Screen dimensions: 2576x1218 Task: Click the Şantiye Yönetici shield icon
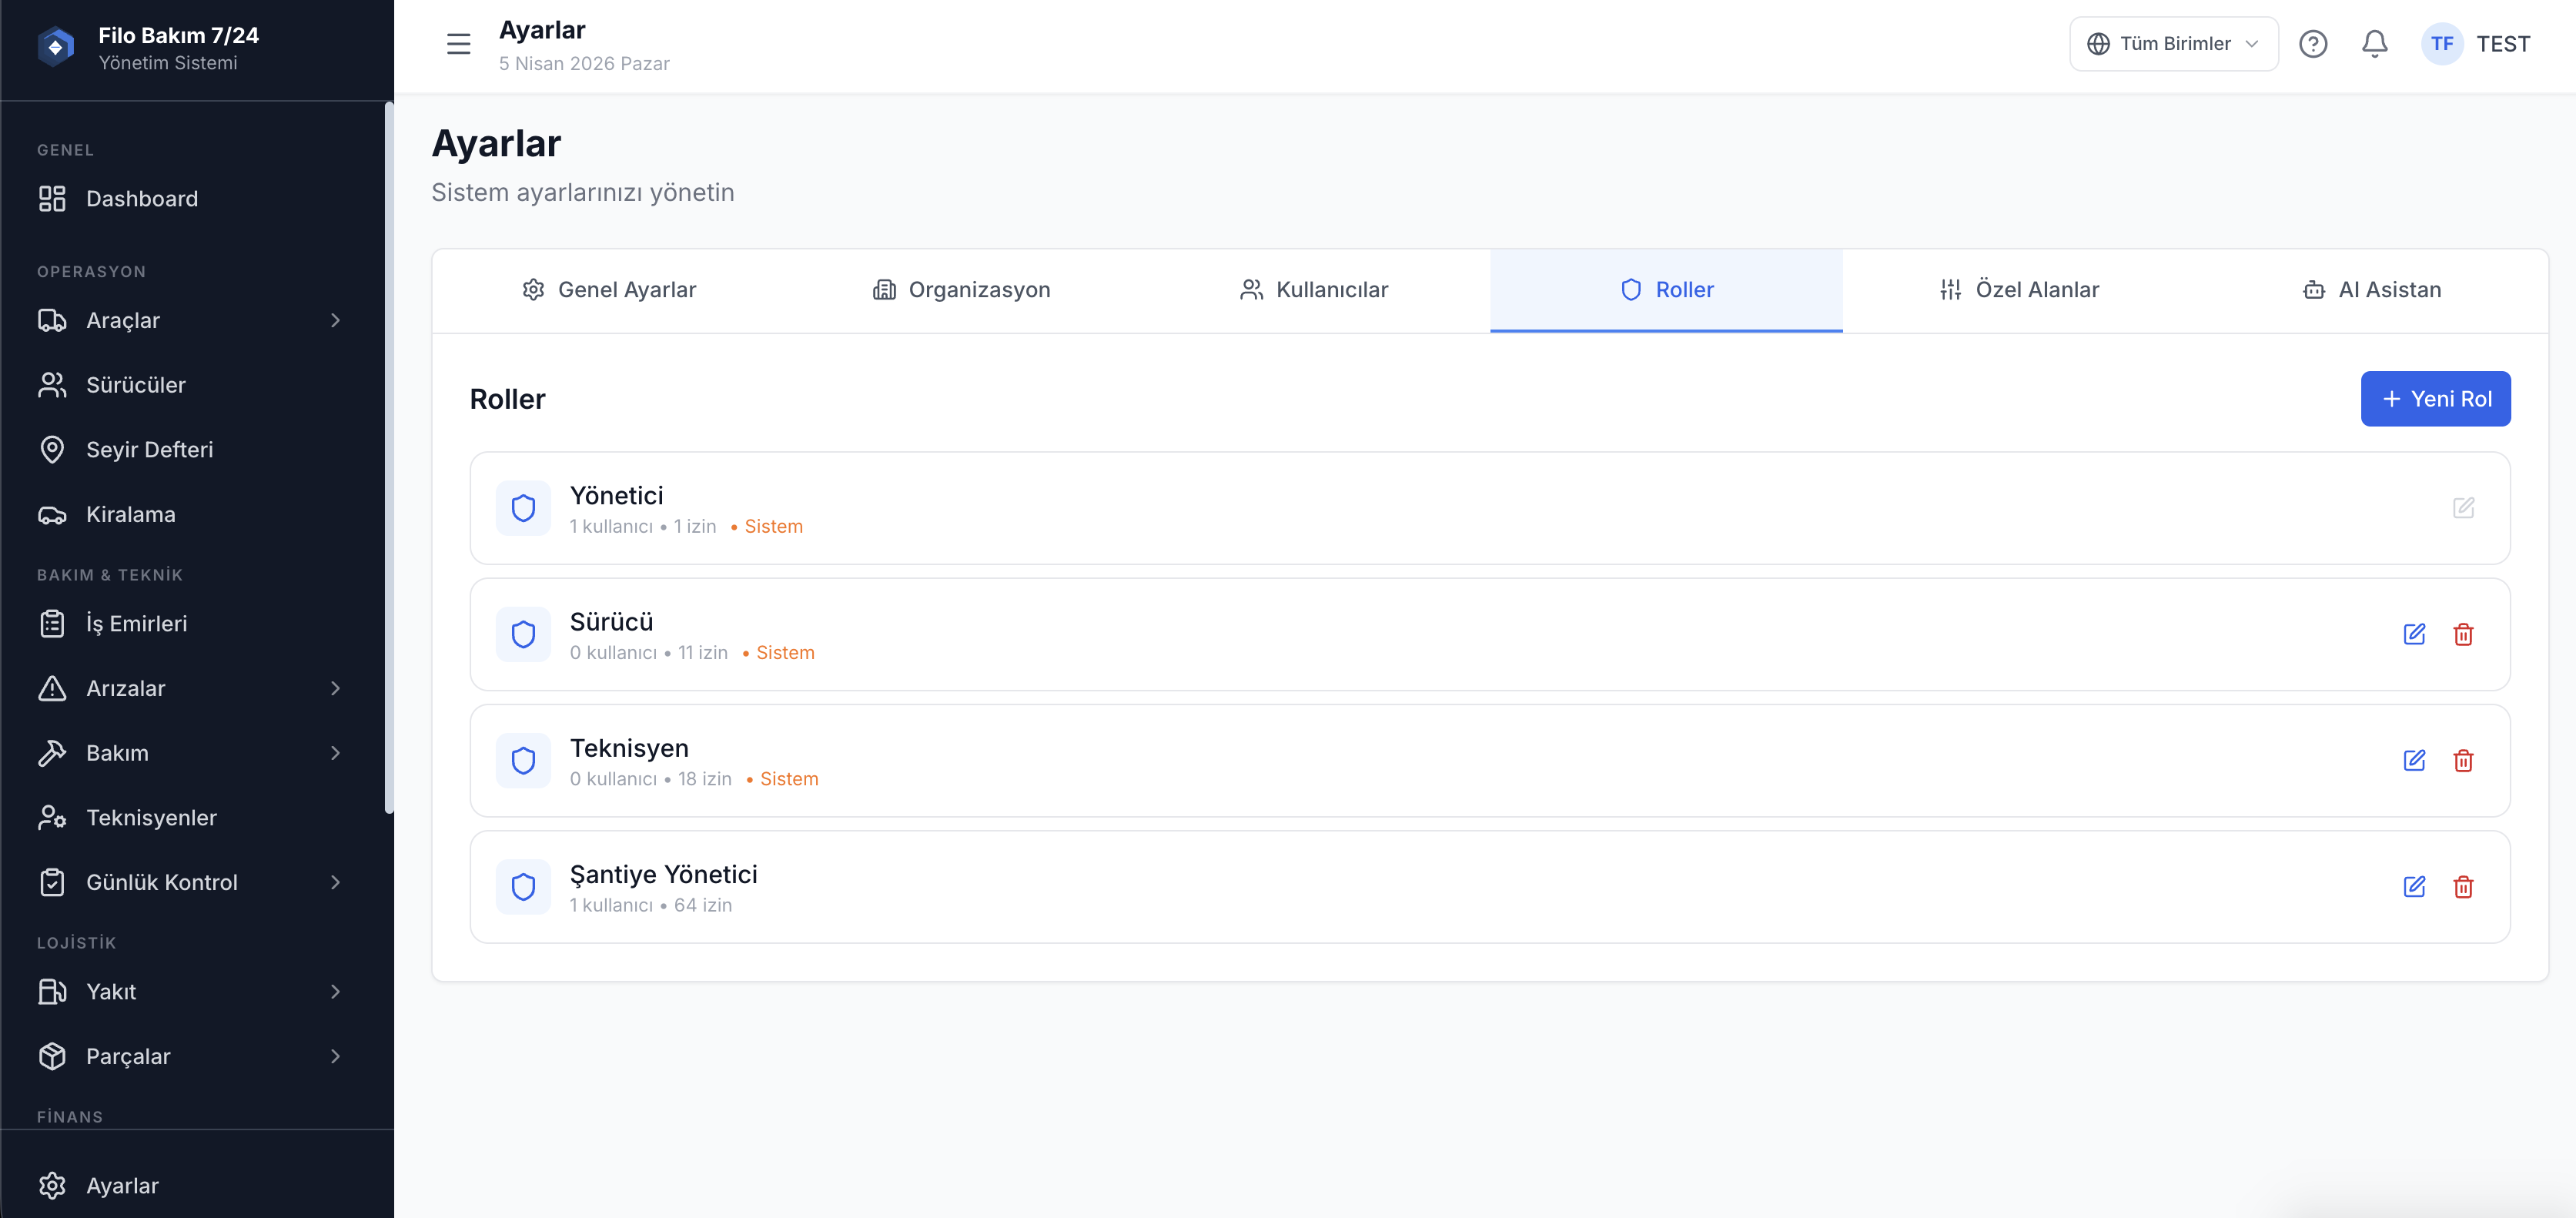(523, 887)
